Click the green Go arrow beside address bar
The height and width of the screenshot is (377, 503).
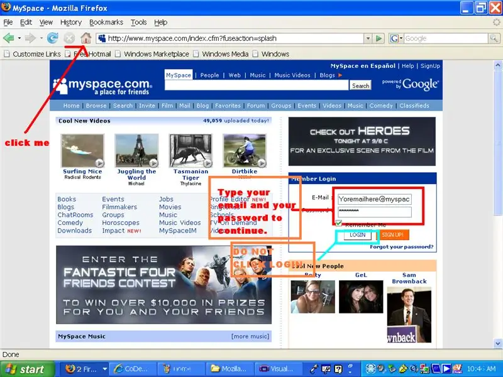pos(379,38)
